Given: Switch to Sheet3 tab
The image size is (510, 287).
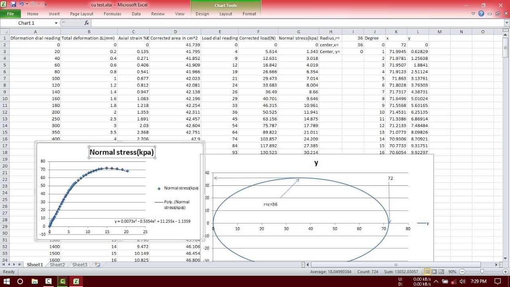Looking at the screenshot, I should [80, 265].
